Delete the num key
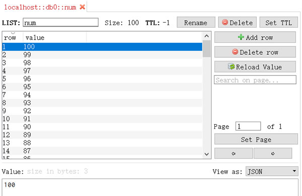The image size is (302, 196). (237, 23)
